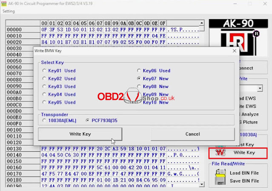272x191 pixels.
Task: Click the AK-90 logo image
Action: (x=238, y=38)
